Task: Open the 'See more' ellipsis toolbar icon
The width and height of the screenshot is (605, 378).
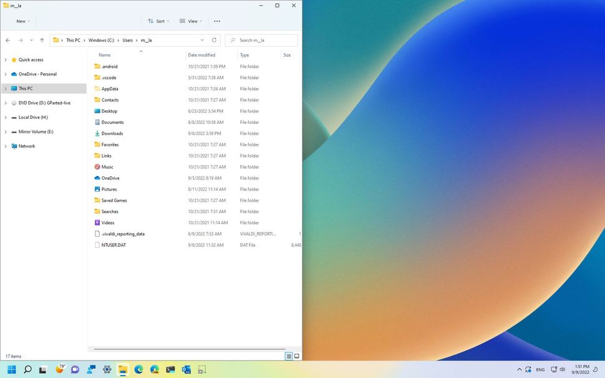Action: click(216, 21)
